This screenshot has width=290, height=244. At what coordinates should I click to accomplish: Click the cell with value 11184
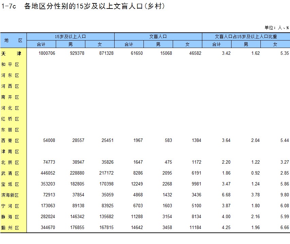point(195,228)
